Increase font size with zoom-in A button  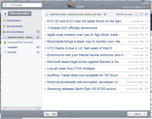coord(54,114)
